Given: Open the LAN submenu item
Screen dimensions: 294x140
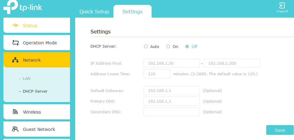Looking at the screenshot, I should [27, 79].
